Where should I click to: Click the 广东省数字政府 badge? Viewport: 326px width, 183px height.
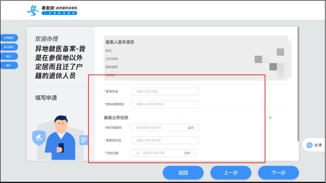point(59,13)
